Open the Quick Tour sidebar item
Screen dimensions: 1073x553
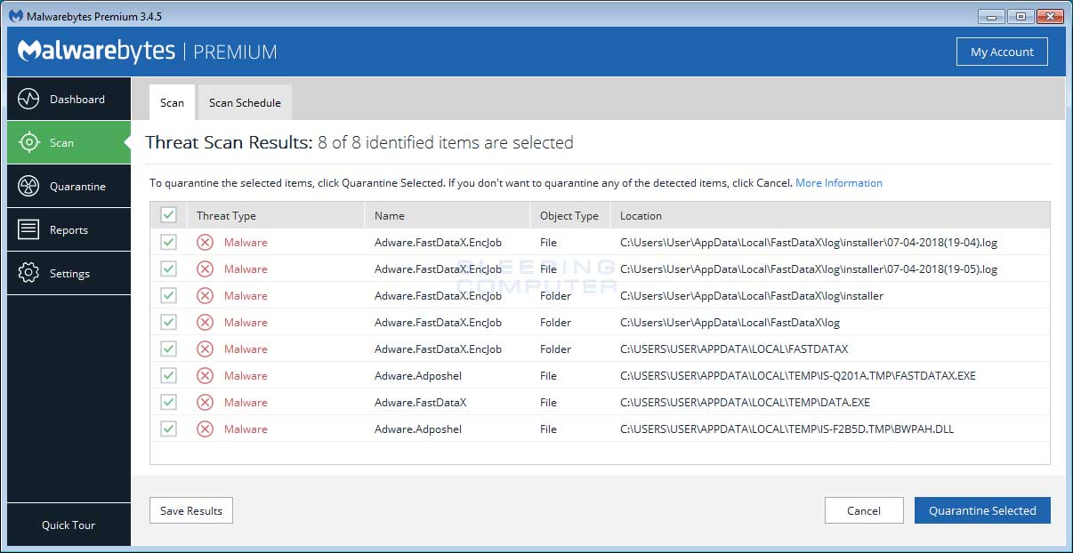pos(69,525)
